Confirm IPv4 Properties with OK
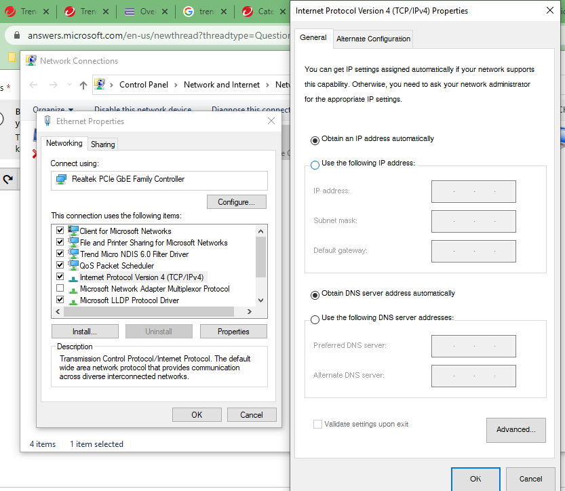The image size is (565, 491). tap(475, 479)
